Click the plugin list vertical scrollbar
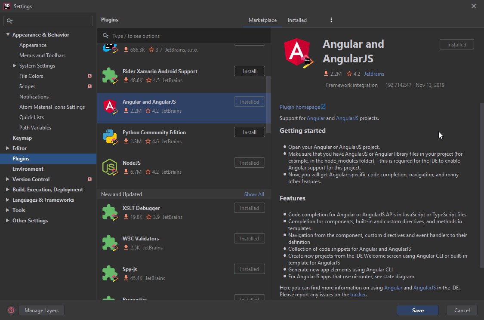Viewport: 484px width, 320px height. pyautogui.click(x=268, y=104)
